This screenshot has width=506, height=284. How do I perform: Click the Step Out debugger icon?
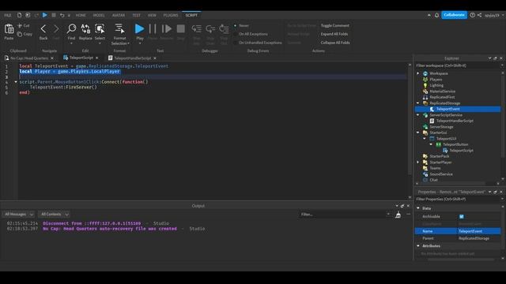point(224,29)
